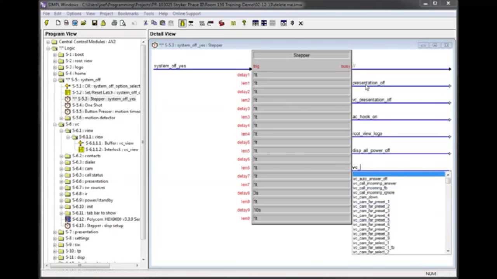Open the File menu

pyautogui.click(x=47, y=14)
